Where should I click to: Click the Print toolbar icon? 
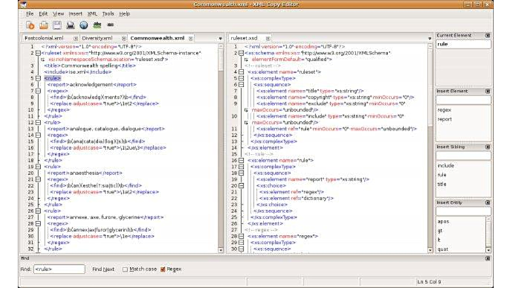[x=70, y=25]
